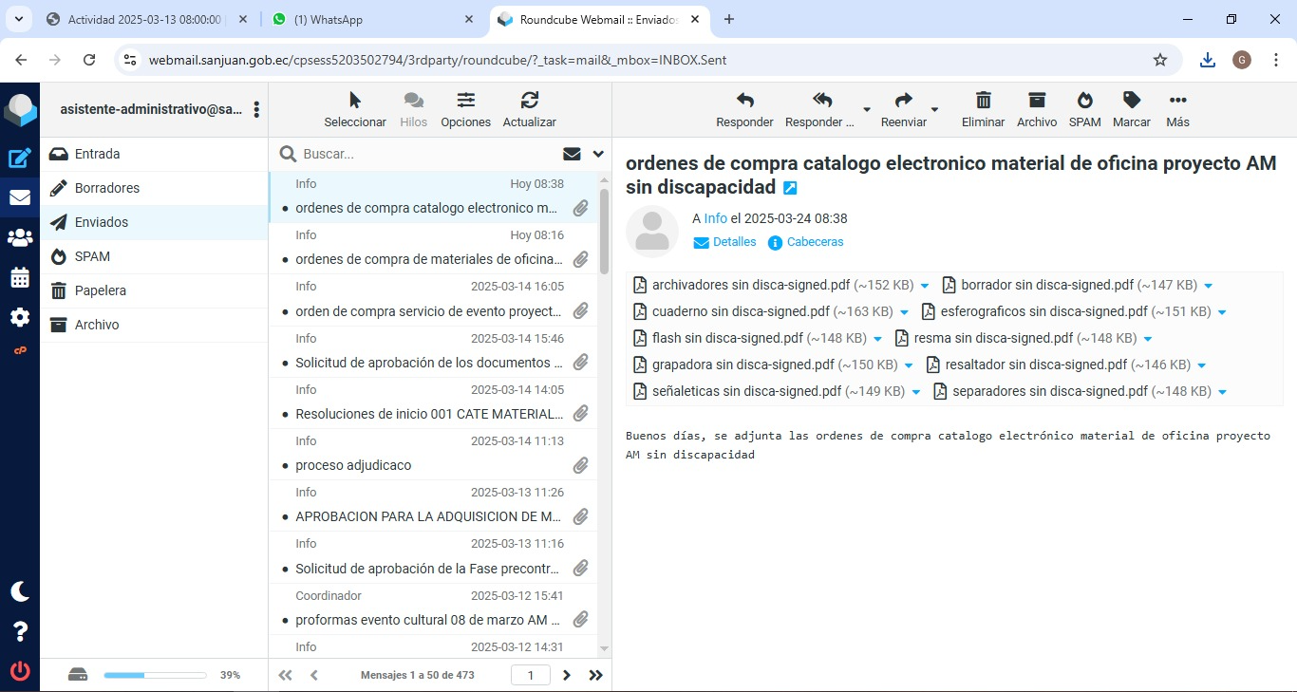Open the Borradores folder
The image size is (1297, 692).
pos(107,188)
